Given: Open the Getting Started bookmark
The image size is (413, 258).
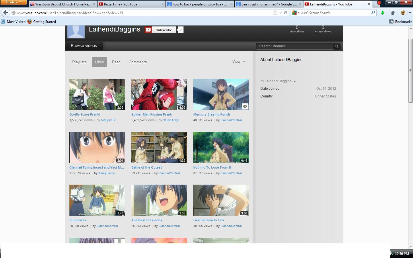Looking at the screenshot, I should 42,21.
